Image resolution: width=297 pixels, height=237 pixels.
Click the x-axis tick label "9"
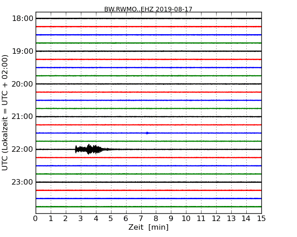pos(171,218)
